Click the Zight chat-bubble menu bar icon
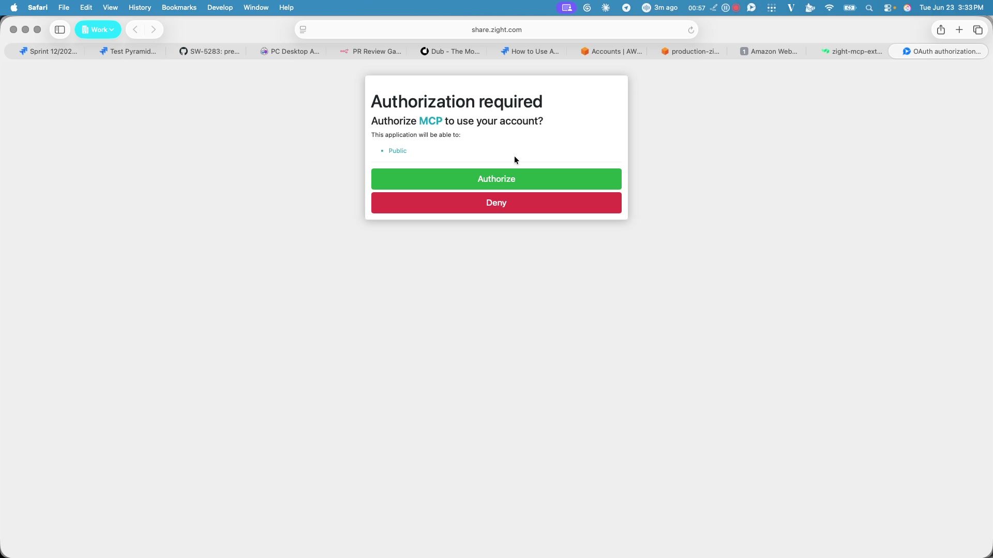Screen dimensions: 993x558 point(751,8)
